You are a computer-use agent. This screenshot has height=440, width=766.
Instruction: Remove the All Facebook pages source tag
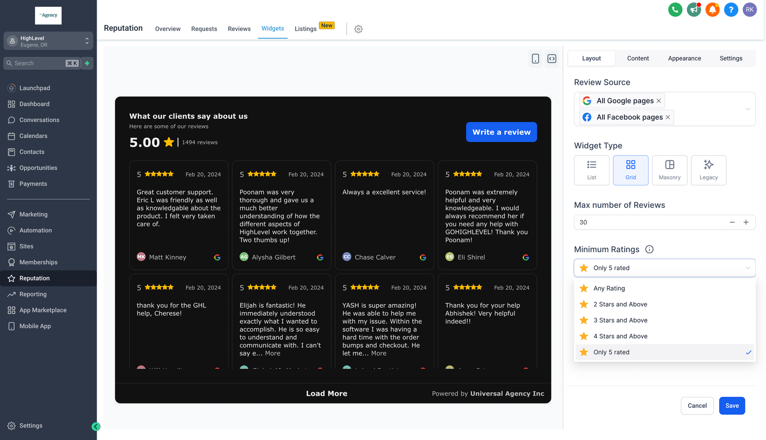coord(668,117)
